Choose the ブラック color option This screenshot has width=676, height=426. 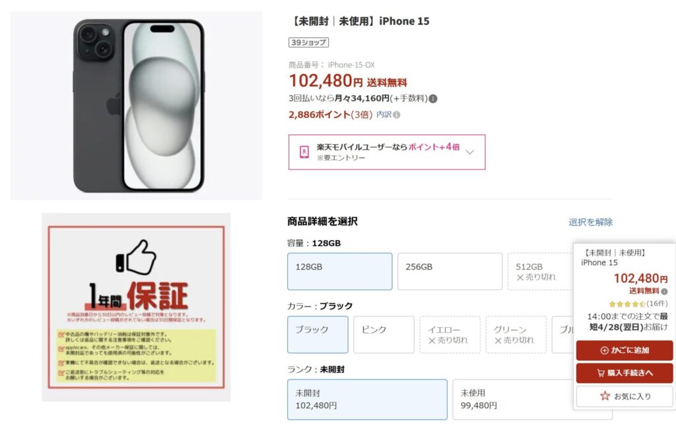pos(318,335)
